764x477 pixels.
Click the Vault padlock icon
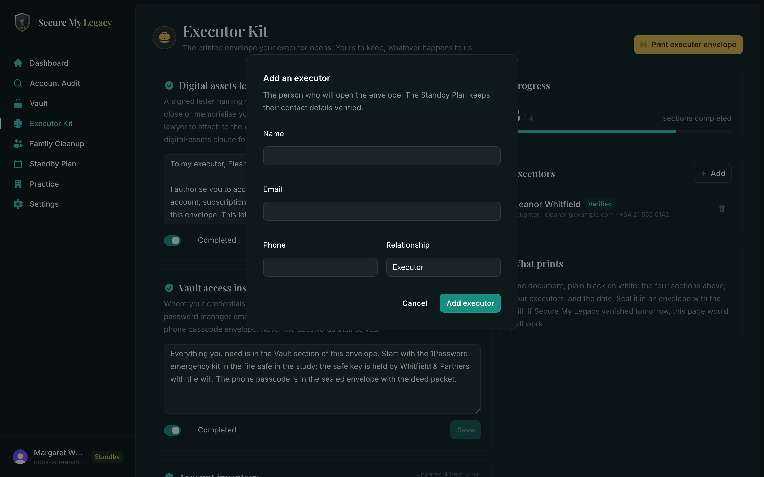(18, 103)
